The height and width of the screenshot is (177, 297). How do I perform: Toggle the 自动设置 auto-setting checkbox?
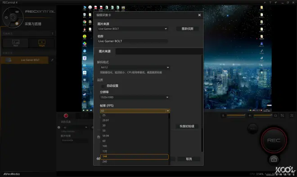[x=103, y=86]
